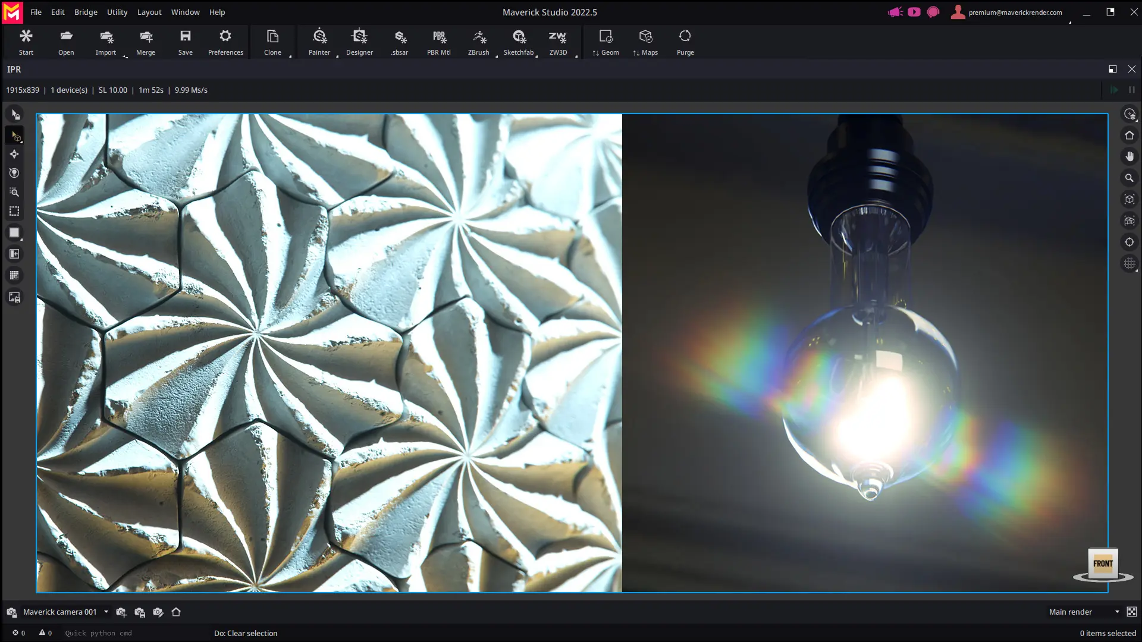Image resolution: width=1142 pixels, height=642 pixels.
Task: Launch the PBR Mtl importer
Action: point(438,42)
